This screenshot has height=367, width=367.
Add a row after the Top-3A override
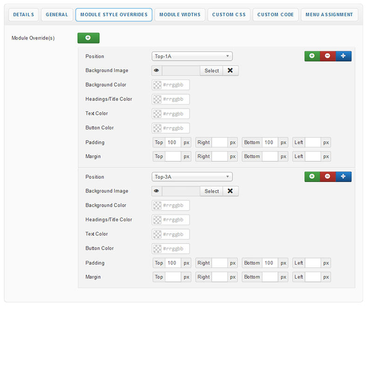pyautogui.click(x=312, y=177)
